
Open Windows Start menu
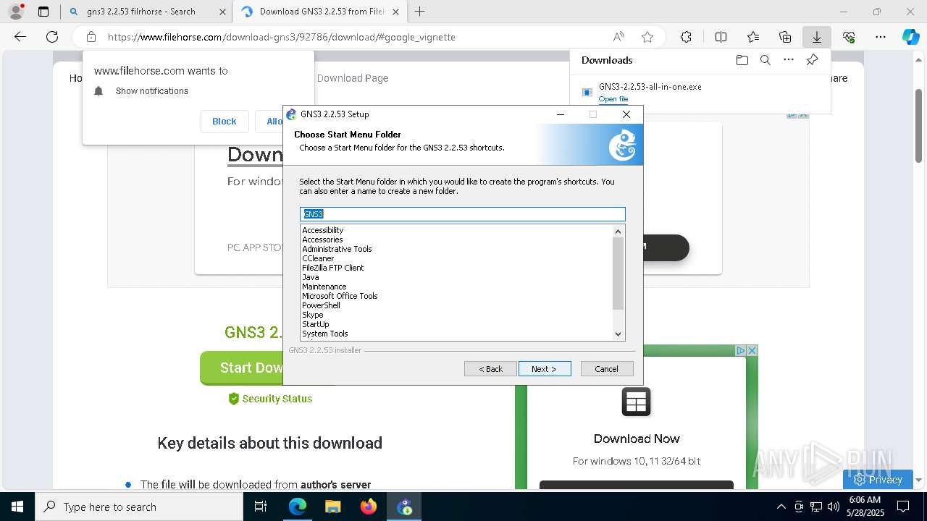[x=17, y=507]
